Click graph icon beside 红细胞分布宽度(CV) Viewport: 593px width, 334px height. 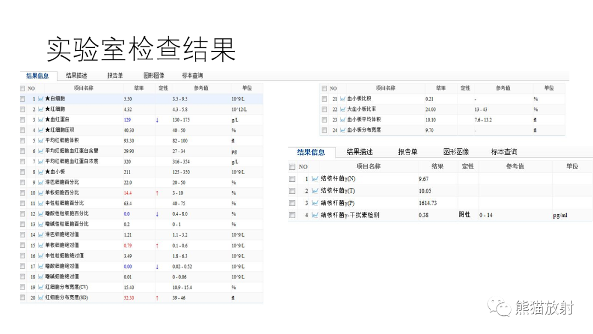[41, 287]
